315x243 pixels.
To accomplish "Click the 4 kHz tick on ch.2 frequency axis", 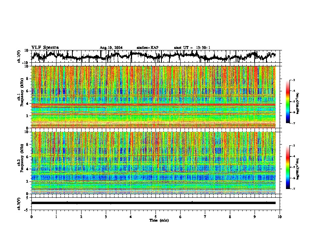I will pyautogui.click(x=27, y=169).
